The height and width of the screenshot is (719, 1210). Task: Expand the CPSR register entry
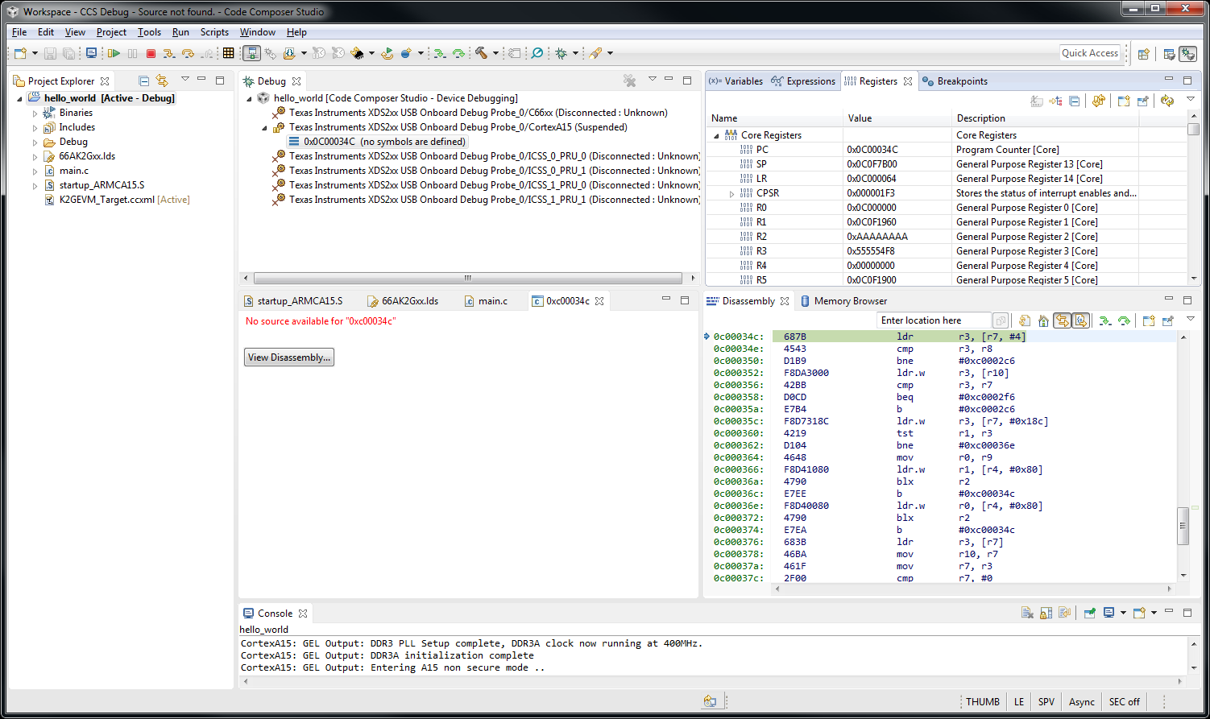click(x=731, y=194)
